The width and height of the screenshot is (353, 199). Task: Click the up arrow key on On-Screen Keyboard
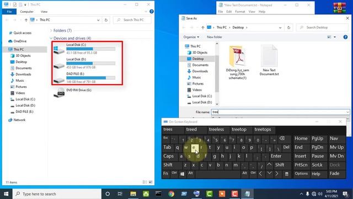(x=269, y=165)
